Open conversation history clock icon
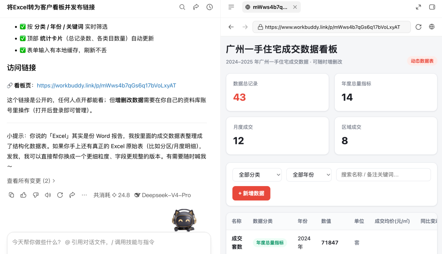This screenshot has height=254, width=442. (x=210, y=7)
